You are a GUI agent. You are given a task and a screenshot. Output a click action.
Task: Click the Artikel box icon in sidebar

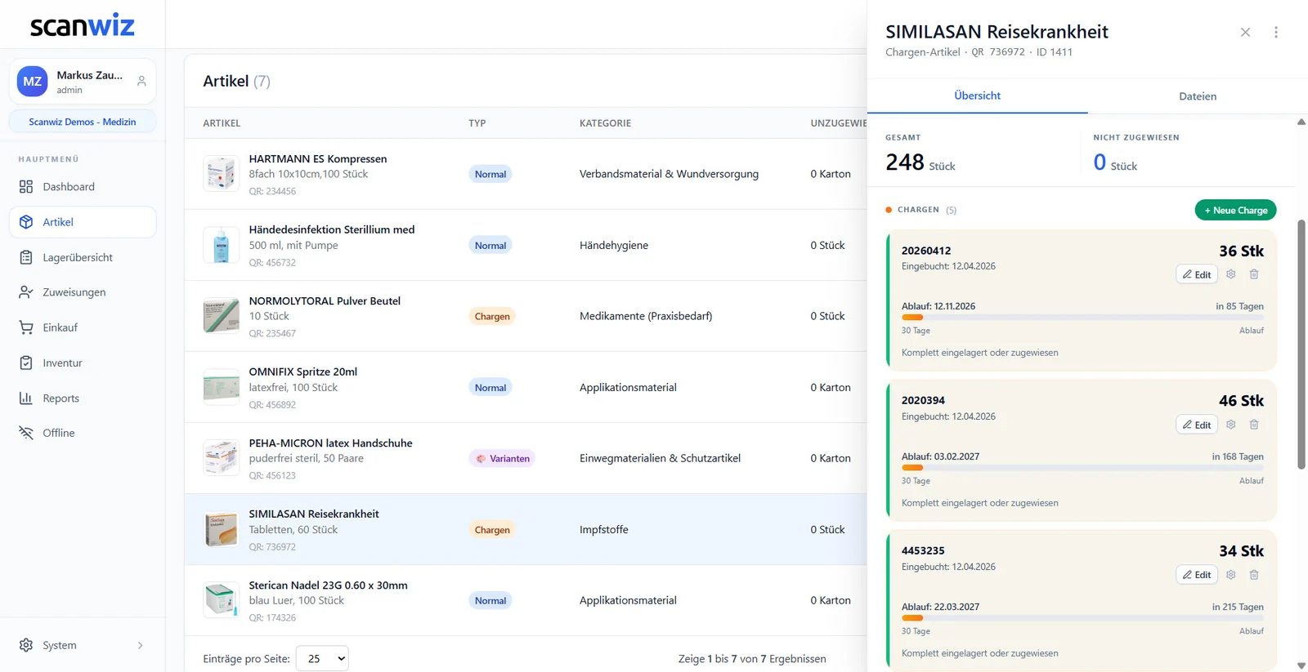[26, 222]
